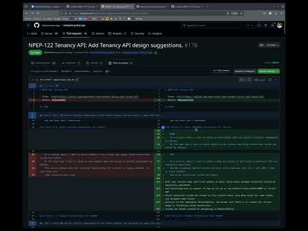Open the file header more options menu
The width and height of the screenshot is (308, 231).
coord(276,80)
